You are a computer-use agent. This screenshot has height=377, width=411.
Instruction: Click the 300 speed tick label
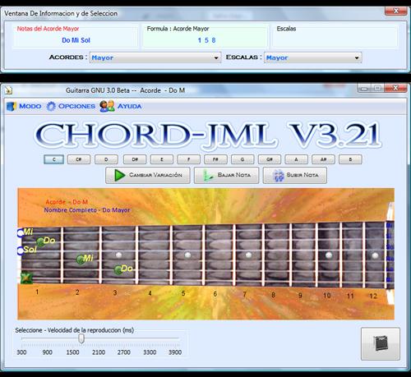click(x=21, y=352)
